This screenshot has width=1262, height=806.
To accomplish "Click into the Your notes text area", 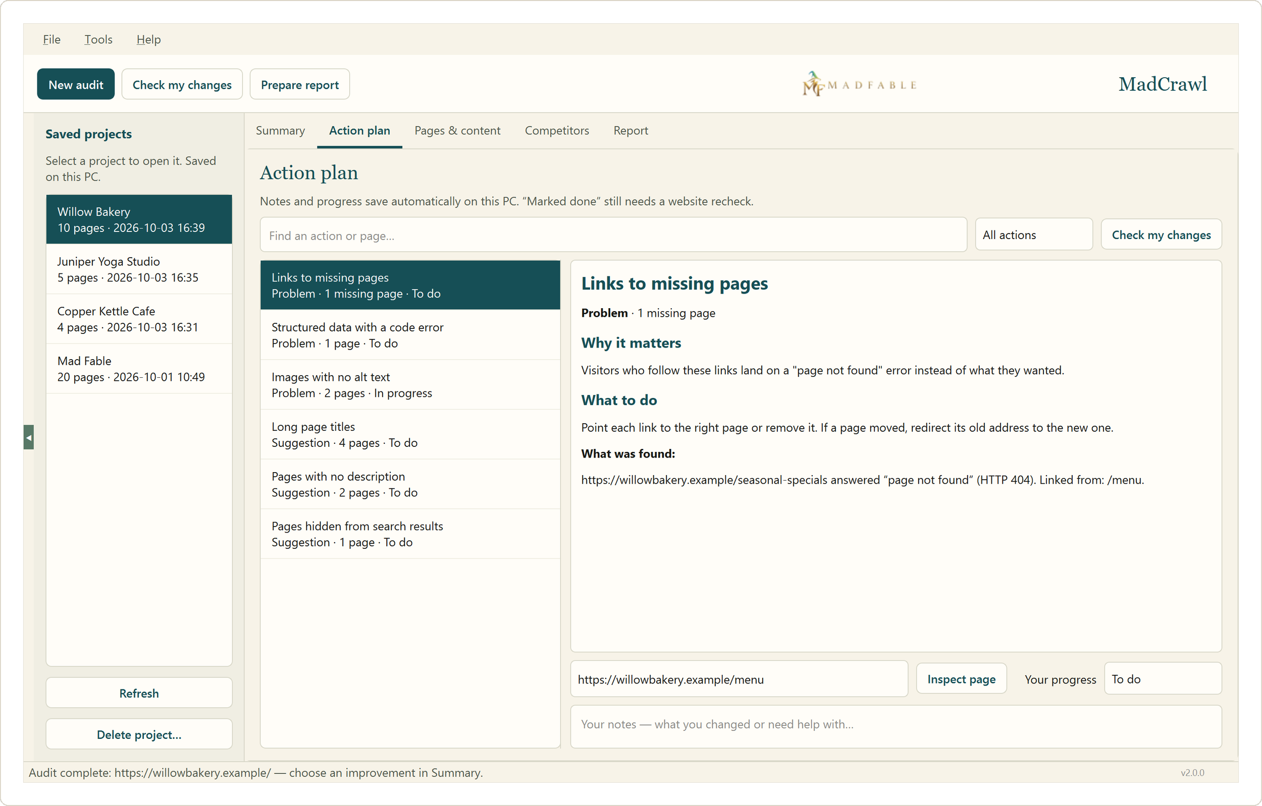I will 896,727.
